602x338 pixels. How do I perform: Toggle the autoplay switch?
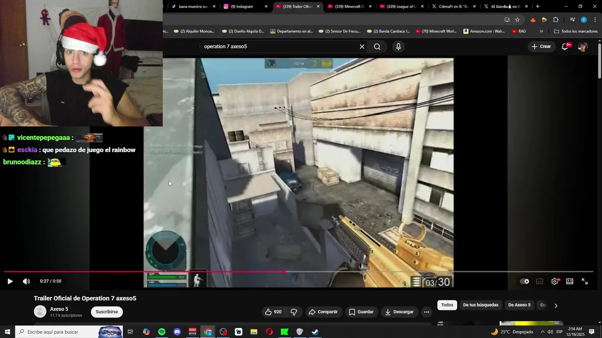(524, 281)
